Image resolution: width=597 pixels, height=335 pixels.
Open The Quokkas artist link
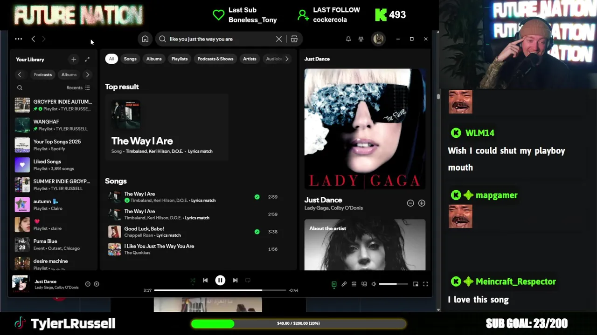point(137,253)
